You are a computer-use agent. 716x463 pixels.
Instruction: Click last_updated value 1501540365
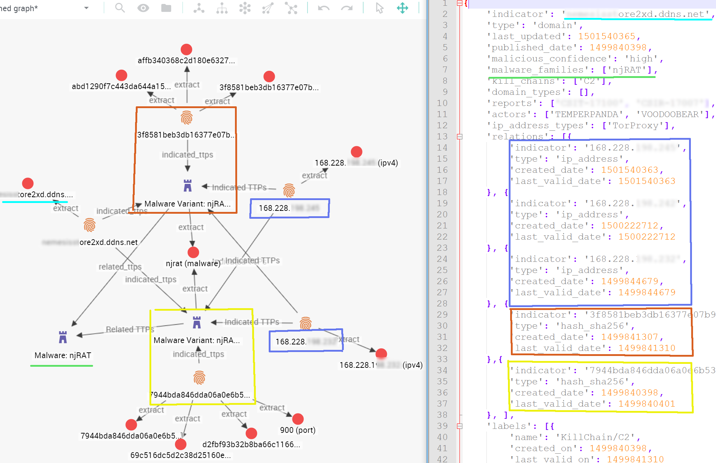[606, 36]
